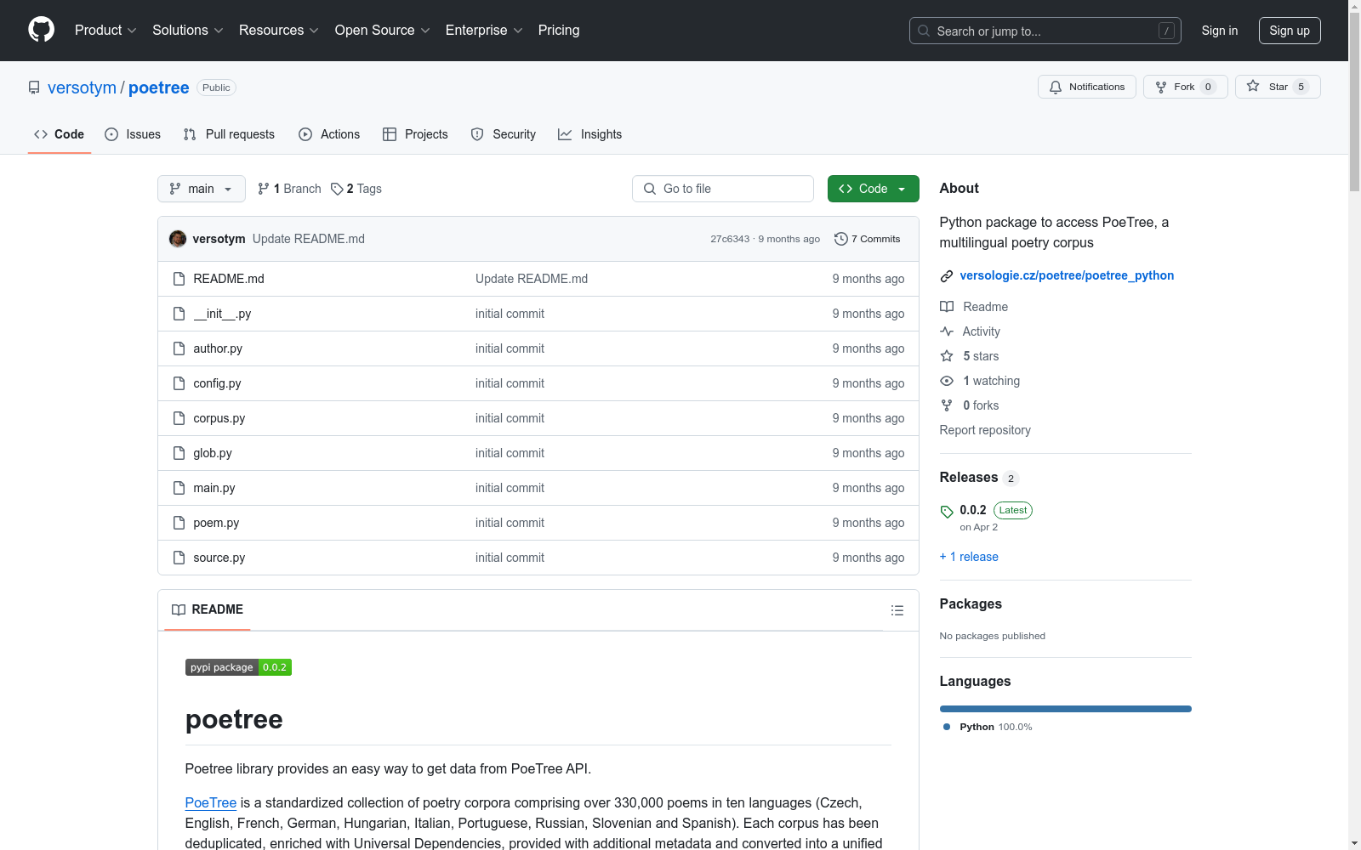Click the branch icon beside 1 Branch
Viewport: 1361px width, 850px height.
click(264, 189)
